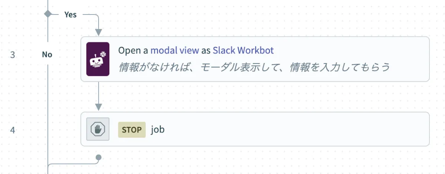
Task: Click the round connector dot below the Stop step
Action: tap(98, 157)
